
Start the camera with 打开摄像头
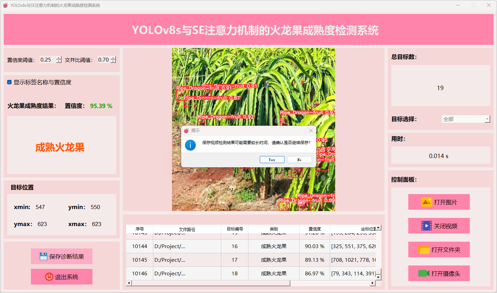pyautogui.click(x=439, y=273)
